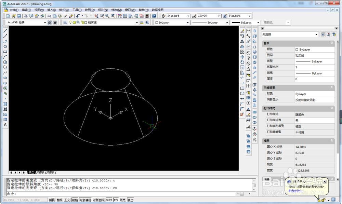This screenshot has width=342, height=204.
Task: Select the Revision Cloud tool
Action: (5, 68)
